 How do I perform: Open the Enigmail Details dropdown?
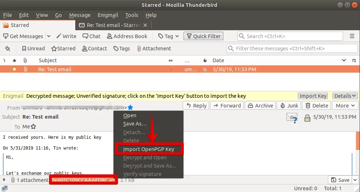[x=345, y=96]
